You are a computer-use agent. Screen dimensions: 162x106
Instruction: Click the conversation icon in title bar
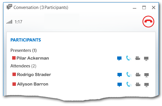coord(9,7)
